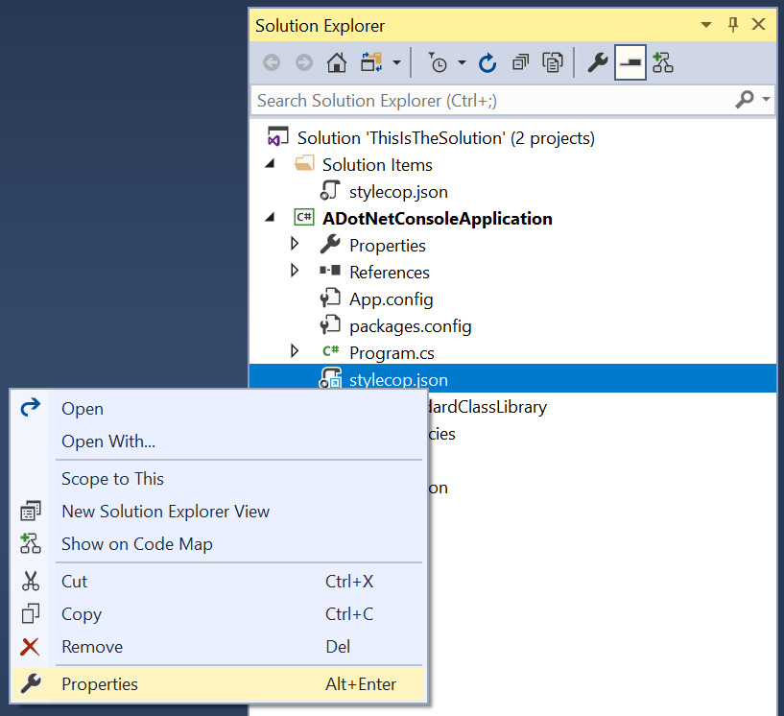
Task: Open the Pending Changes Filter dropdown
Action: click(461, 61)
